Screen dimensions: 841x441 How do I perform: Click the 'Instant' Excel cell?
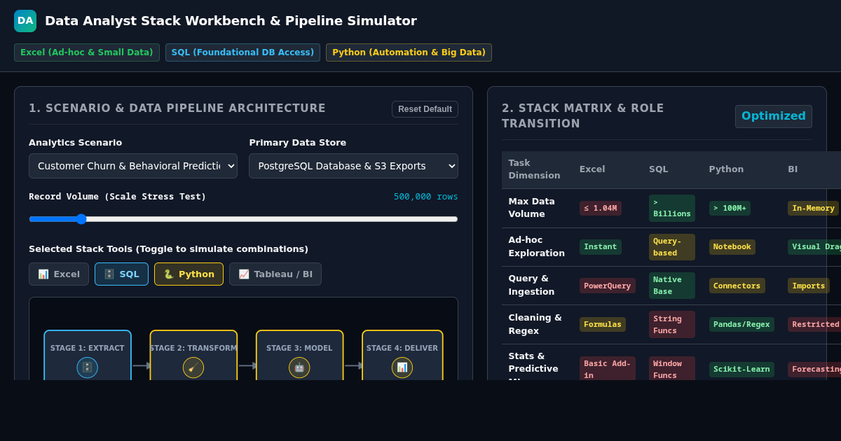[x=601, y=247]
